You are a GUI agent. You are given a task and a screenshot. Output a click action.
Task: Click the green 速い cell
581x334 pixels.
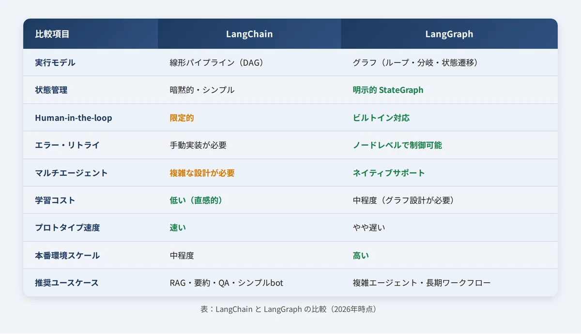[249, 228]
